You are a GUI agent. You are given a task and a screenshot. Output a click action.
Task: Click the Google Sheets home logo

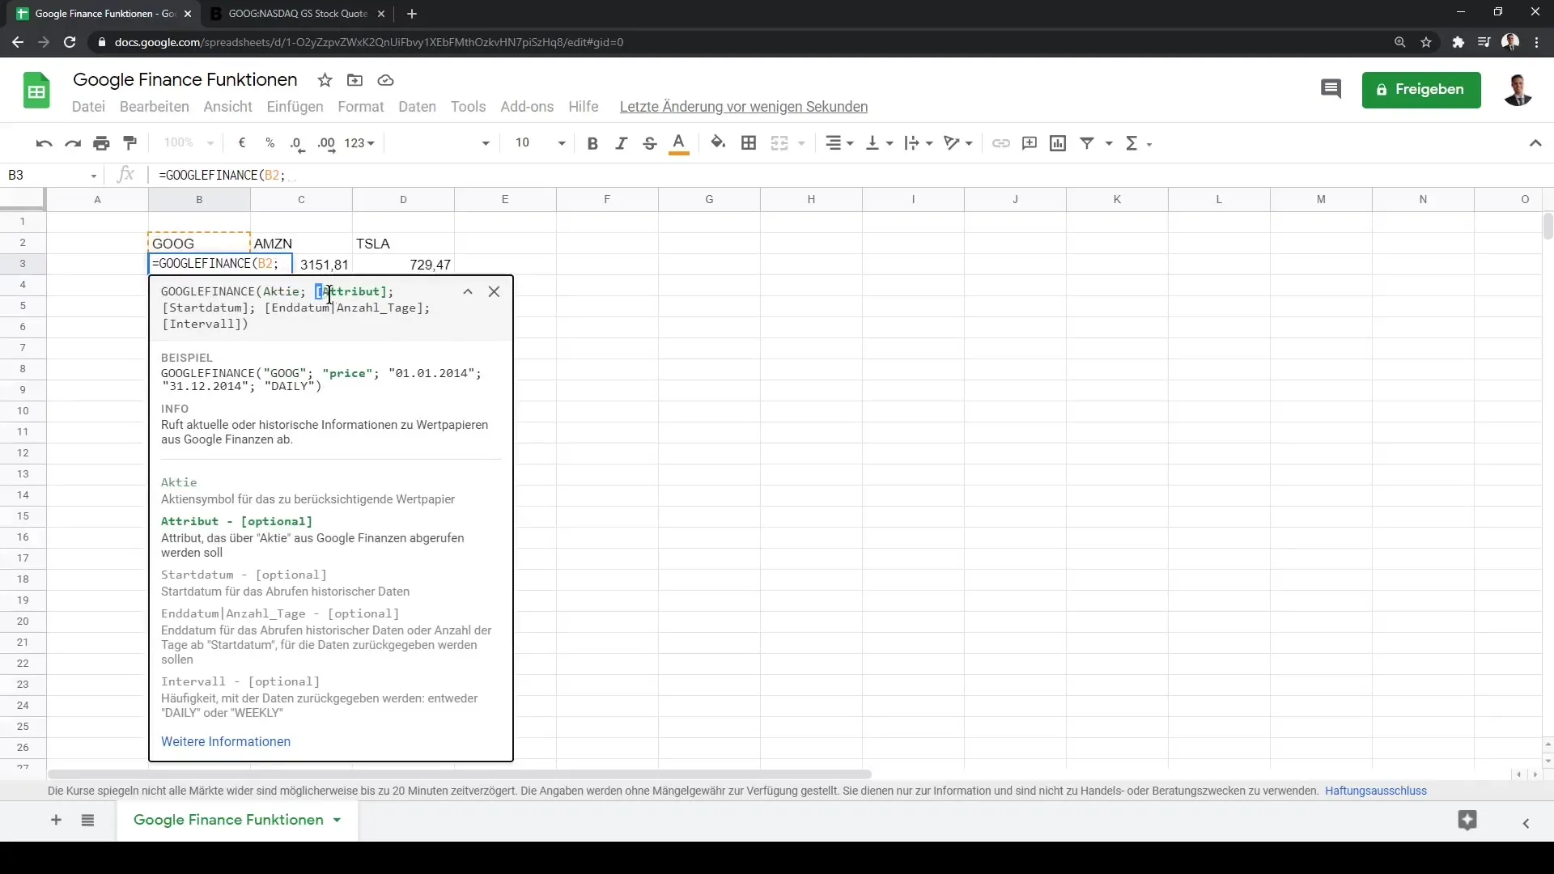[36, 90]
